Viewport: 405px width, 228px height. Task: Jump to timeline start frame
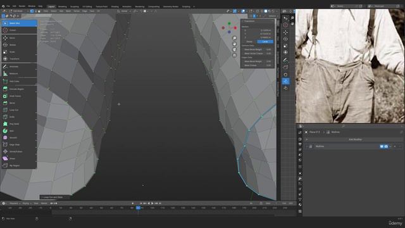(x=140, y=203)
